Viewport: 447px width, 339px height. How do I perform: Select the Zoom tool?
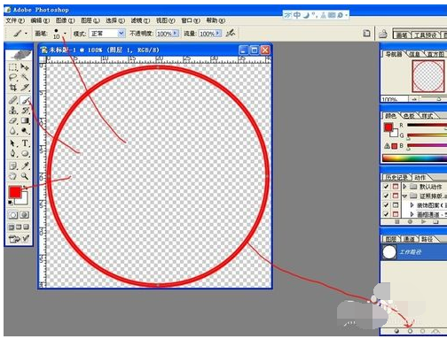(25, 176)
